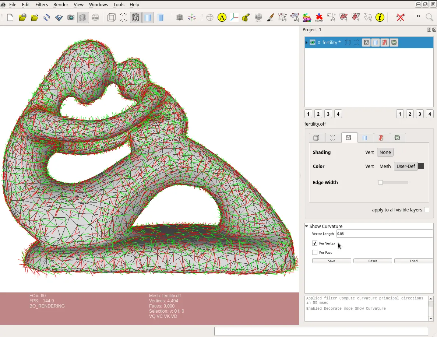Image resolution: width=437 pixels, height=337 pixels.
Task: Click the Open Project folder icon
Action: [x=22, y=17]
